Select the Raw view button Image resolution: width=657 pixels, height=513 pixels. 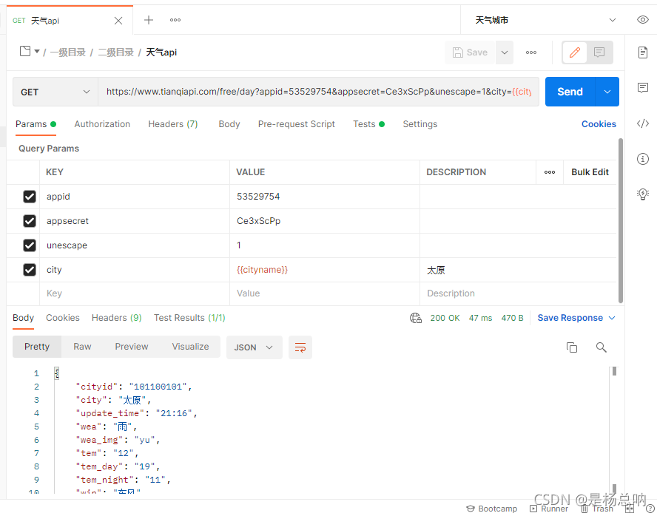(82, 347)
